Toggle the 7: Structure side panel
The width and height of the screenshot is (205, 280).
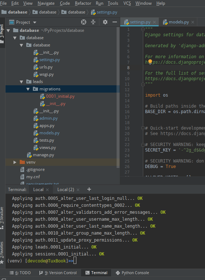tap(2, 218)
